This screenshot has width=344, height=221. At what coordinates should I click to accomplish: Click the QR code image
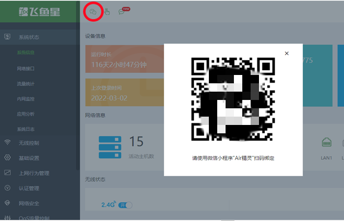click(233, 99)
